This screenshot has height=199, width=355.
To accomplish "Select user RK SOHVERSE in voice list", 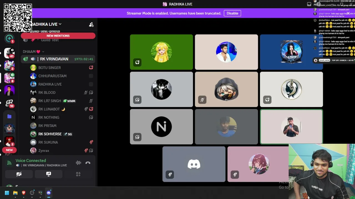I will coord(61,134).
